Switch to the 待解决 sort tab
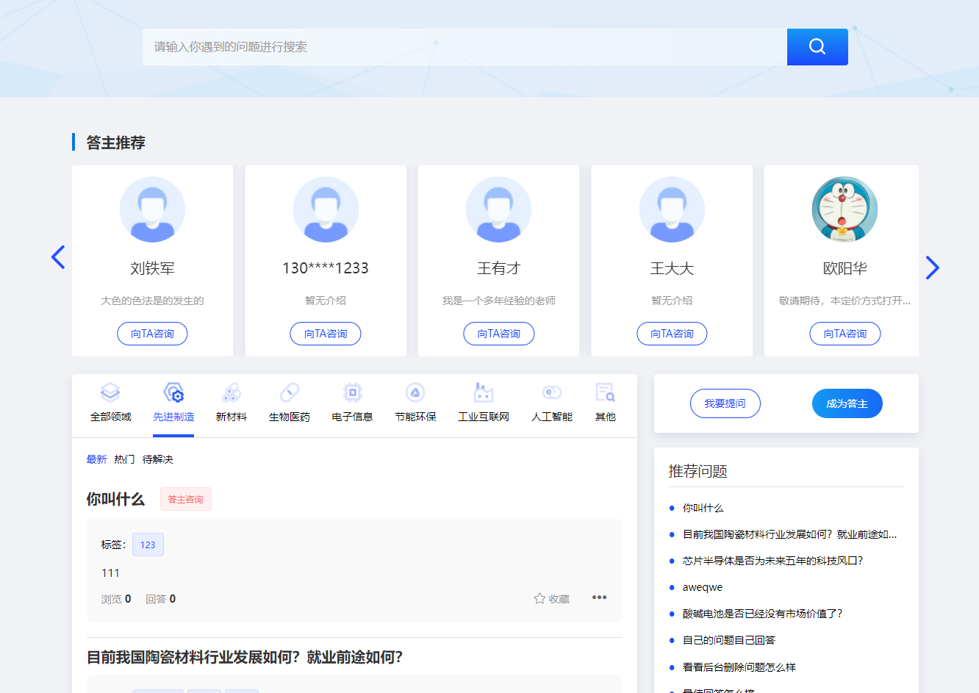This screenshot has width=979, height=693. [x=157, y=459]
